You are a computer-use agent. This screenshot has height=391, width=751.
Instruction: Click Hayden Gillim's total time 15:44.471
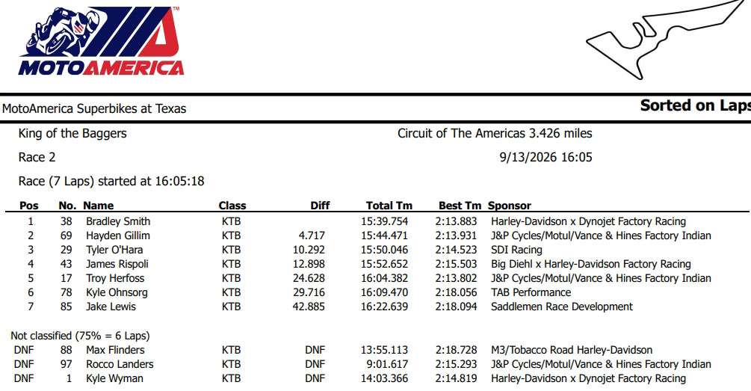[x=384, y=235]
